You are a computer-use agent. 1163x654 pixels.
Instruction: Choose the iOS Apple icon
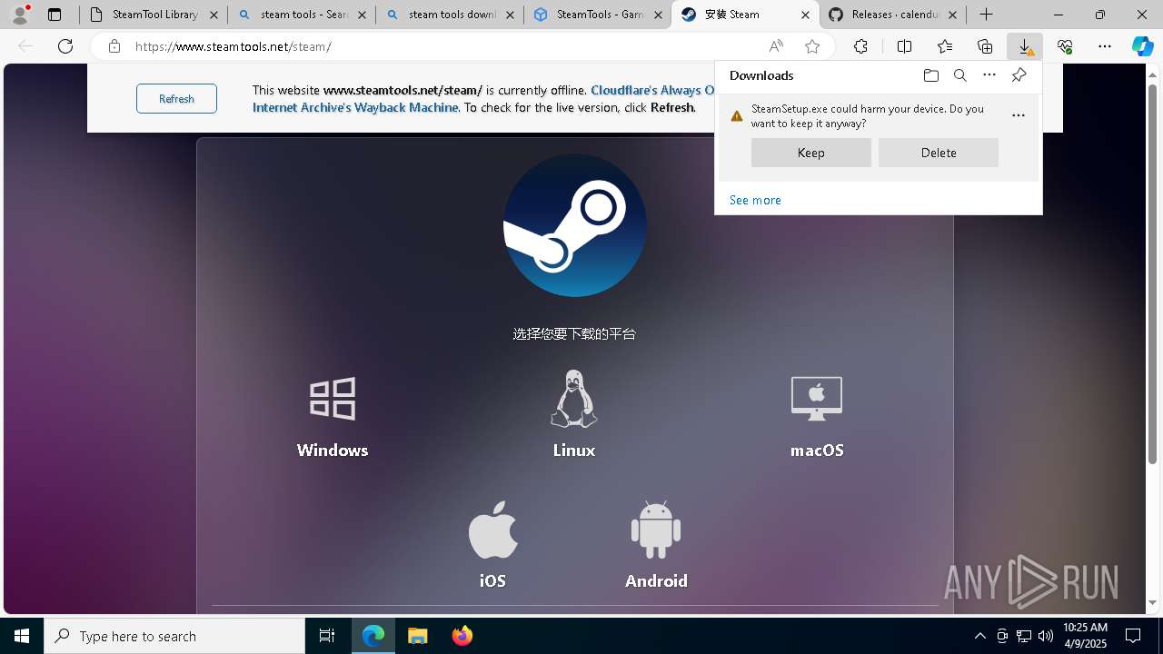coord(493,530)
